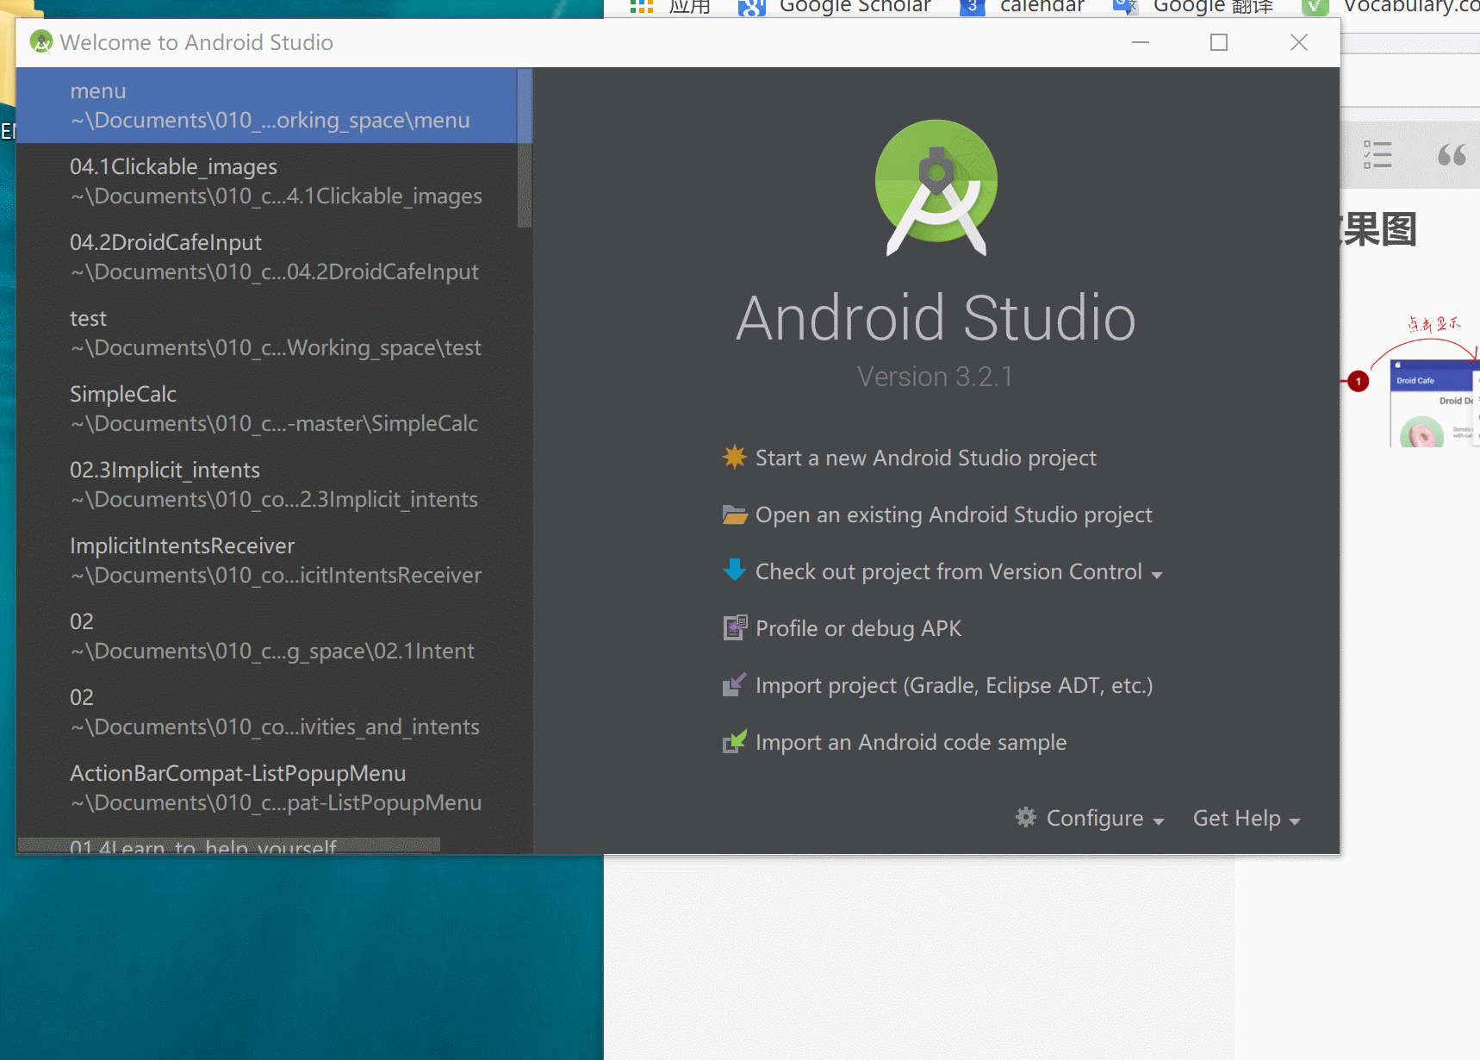
Task: Click the Google Scholar bookmark icon
Action: pyautogui.click(x=751, y=7)
